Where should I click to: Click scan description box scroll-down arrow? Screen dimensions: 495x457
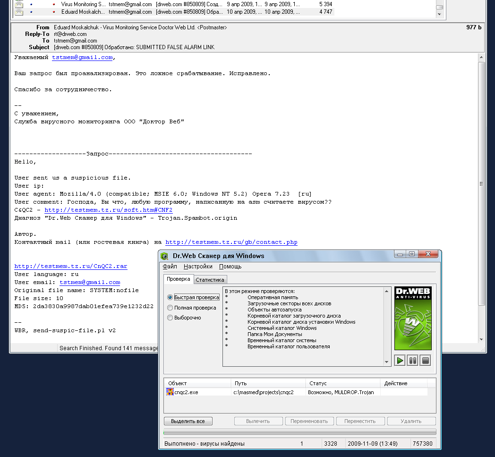pos(386,362)
